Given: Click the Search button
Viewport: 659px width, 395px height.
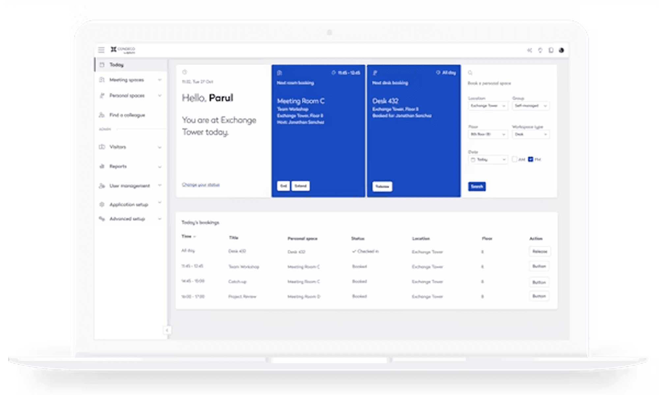Looking at the screenshot, I should [477, 186].
